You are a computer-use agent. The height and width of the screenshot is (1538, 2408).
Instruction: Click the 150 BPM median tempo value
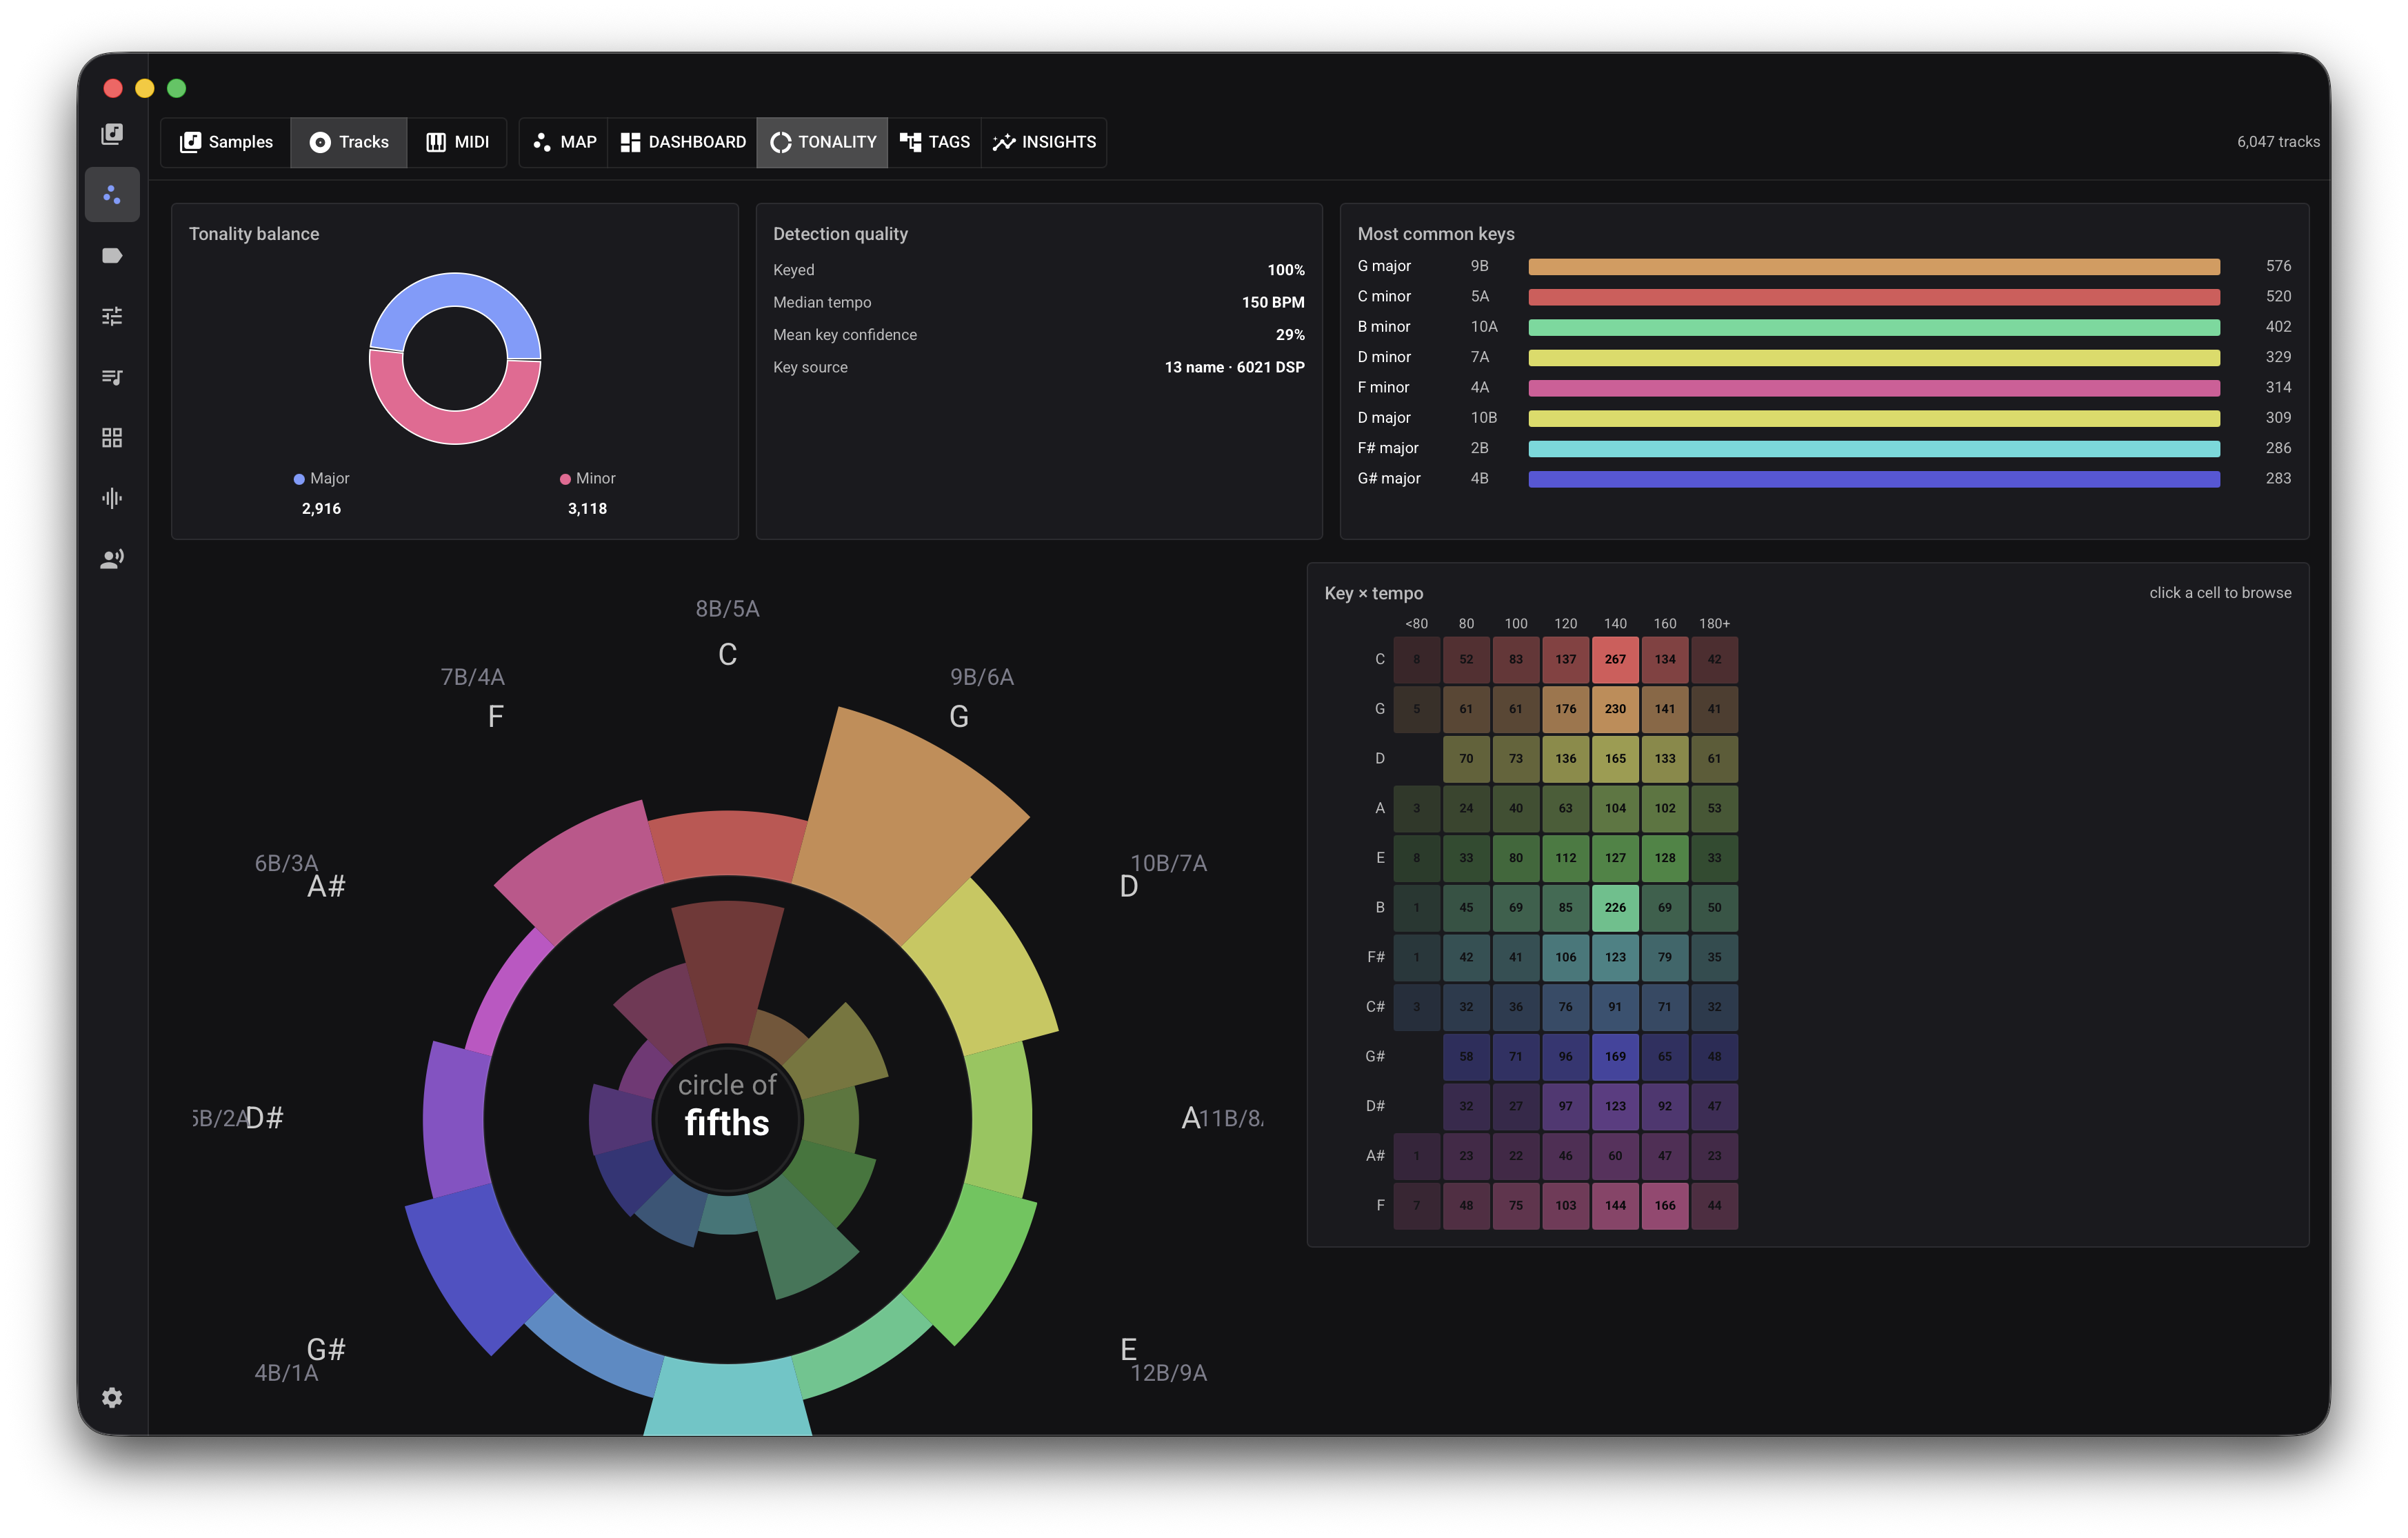1272,302
